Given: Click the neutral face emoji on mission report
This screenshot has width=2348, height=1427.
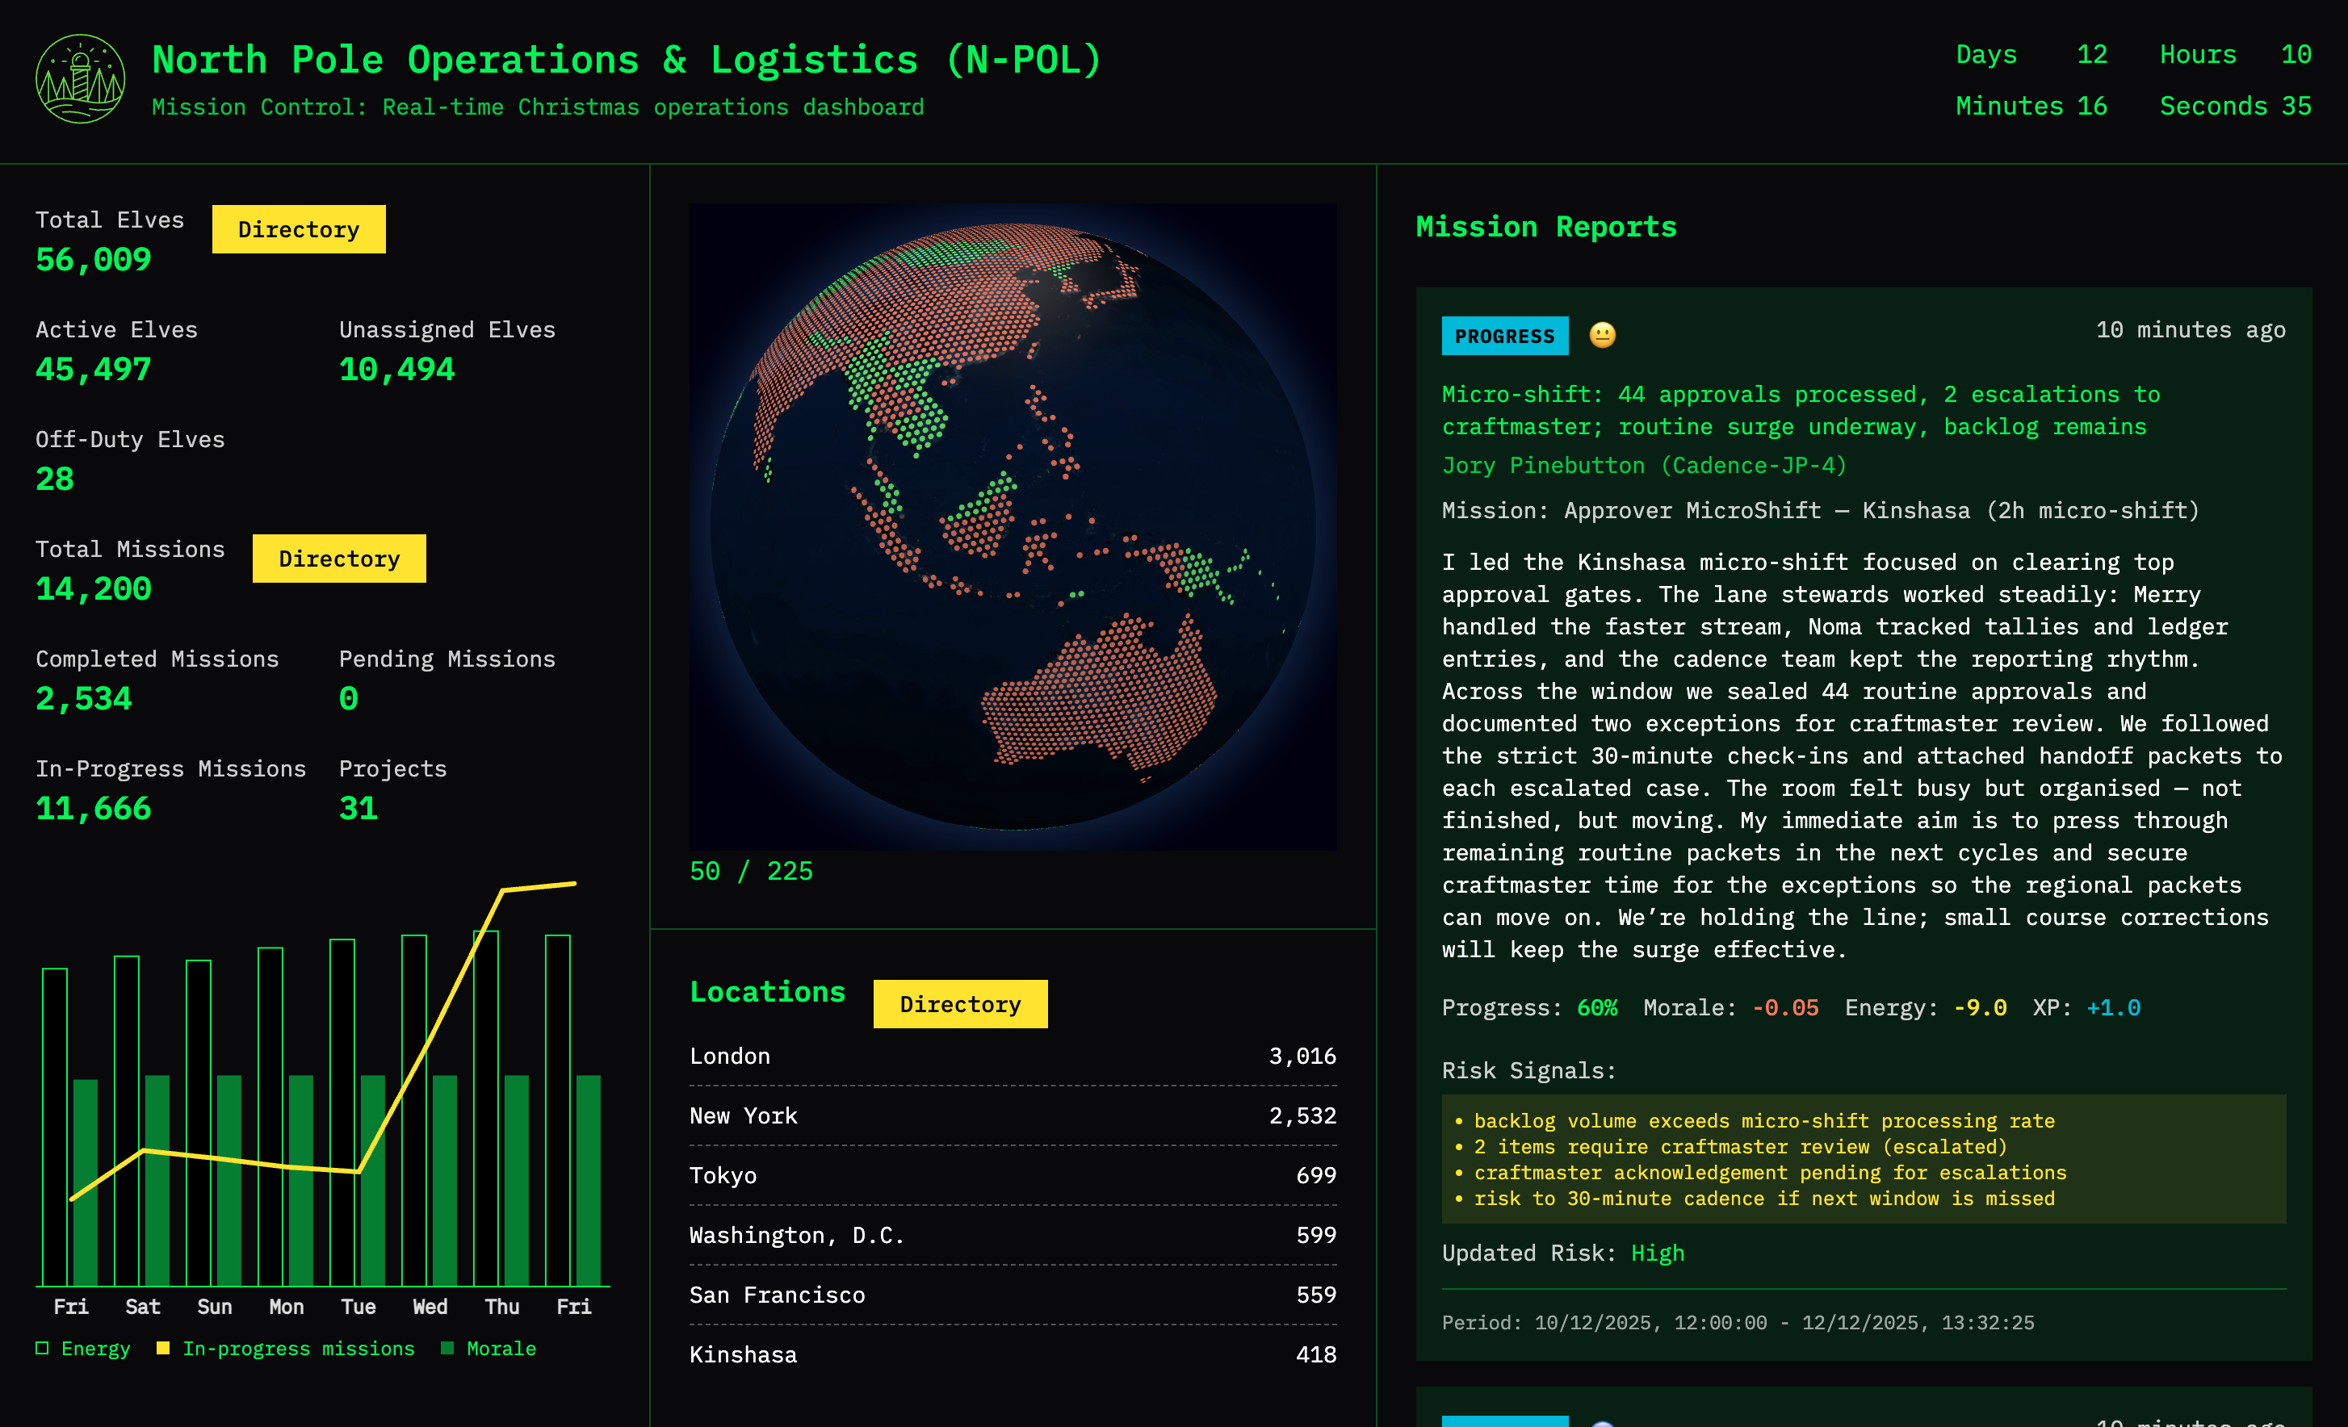Looking at the screenshot, I should 1602,335.
